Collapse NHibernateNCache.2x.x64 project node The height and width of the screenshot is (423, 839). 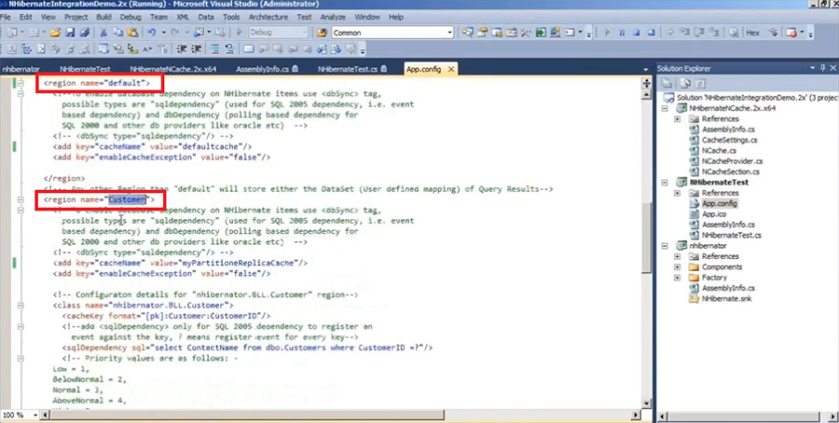665,108
